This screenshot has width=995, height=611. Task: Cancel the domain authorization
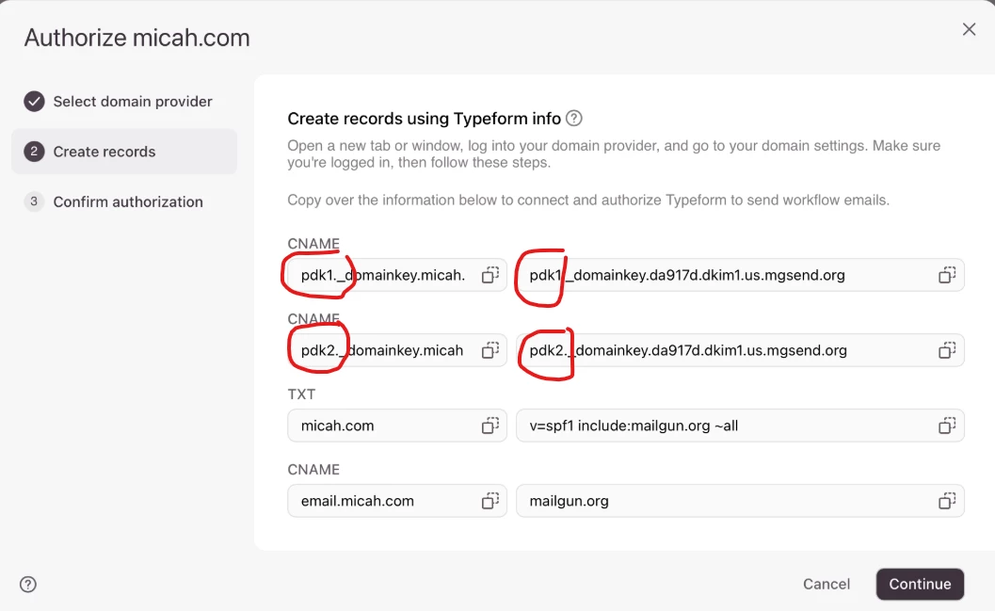pyautogui.click(x=826, y=584)
